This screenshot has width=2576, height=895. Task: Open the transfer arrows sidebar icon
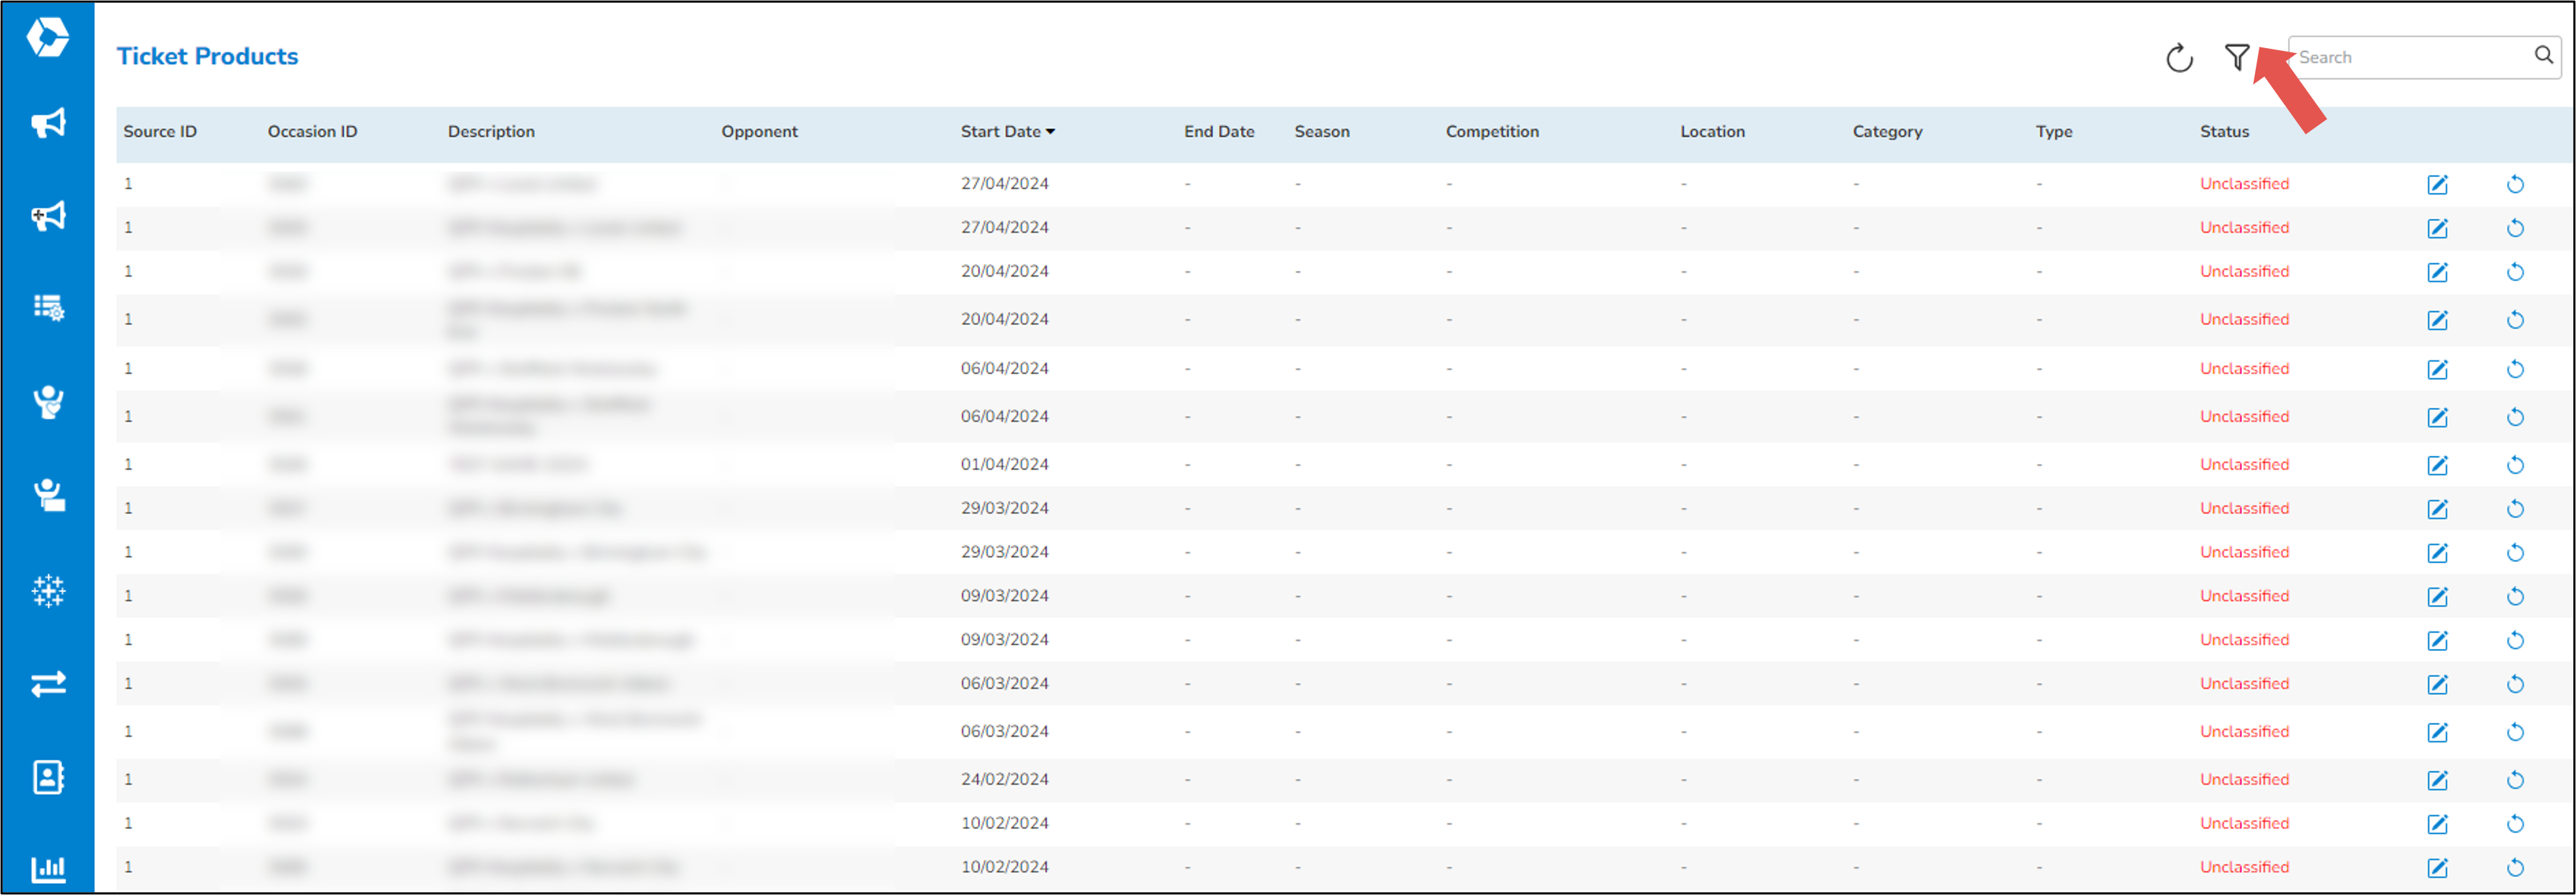pos(48,683)
